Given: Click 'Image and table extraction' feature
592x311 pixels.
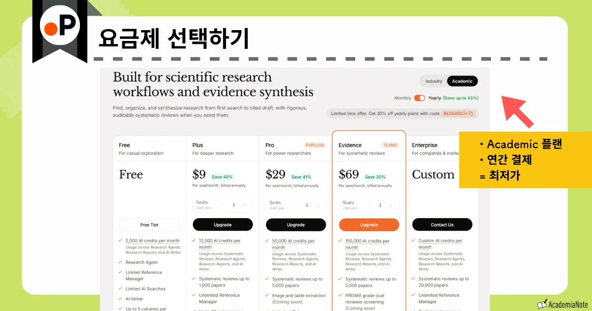Looking at the screenshot, I should (299, 295).
